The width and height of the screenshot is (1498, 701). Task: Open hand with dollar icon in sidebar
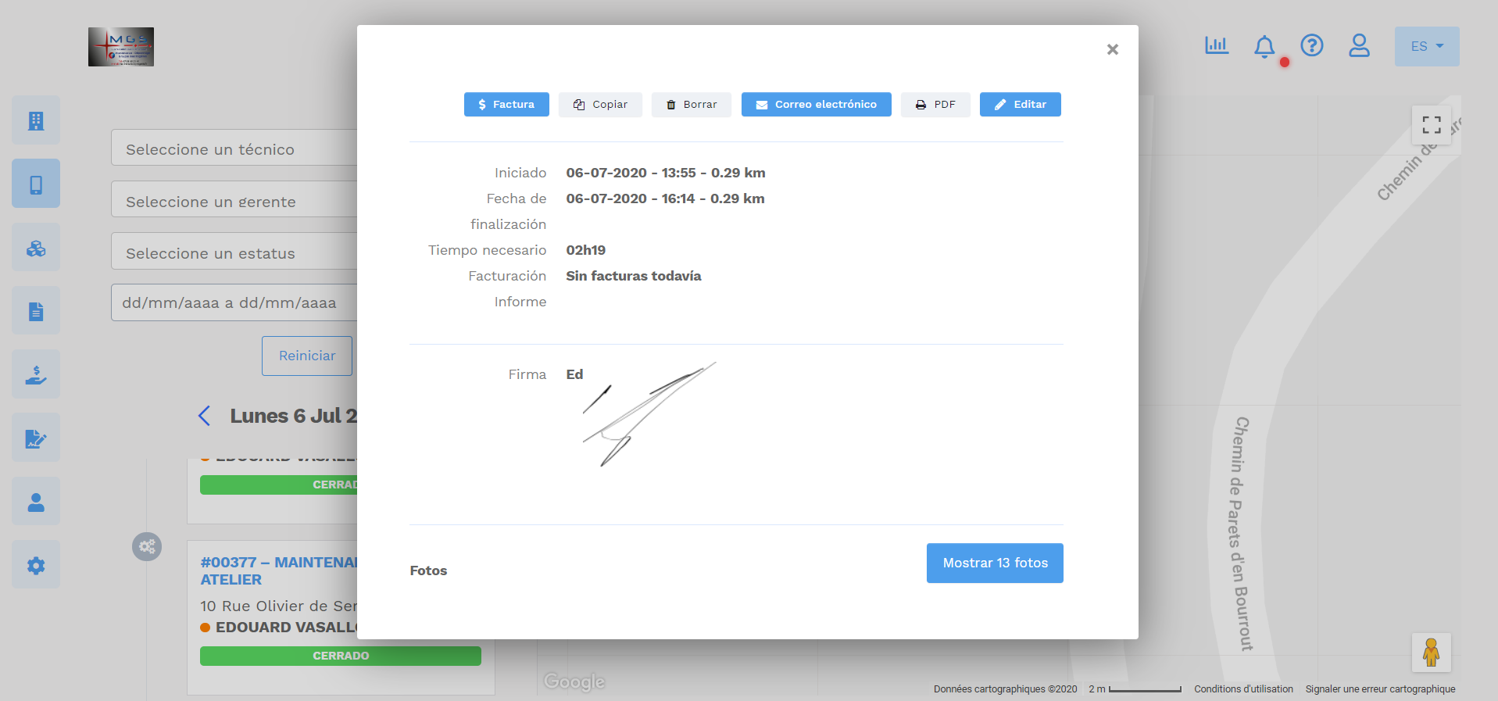(36, 374)
